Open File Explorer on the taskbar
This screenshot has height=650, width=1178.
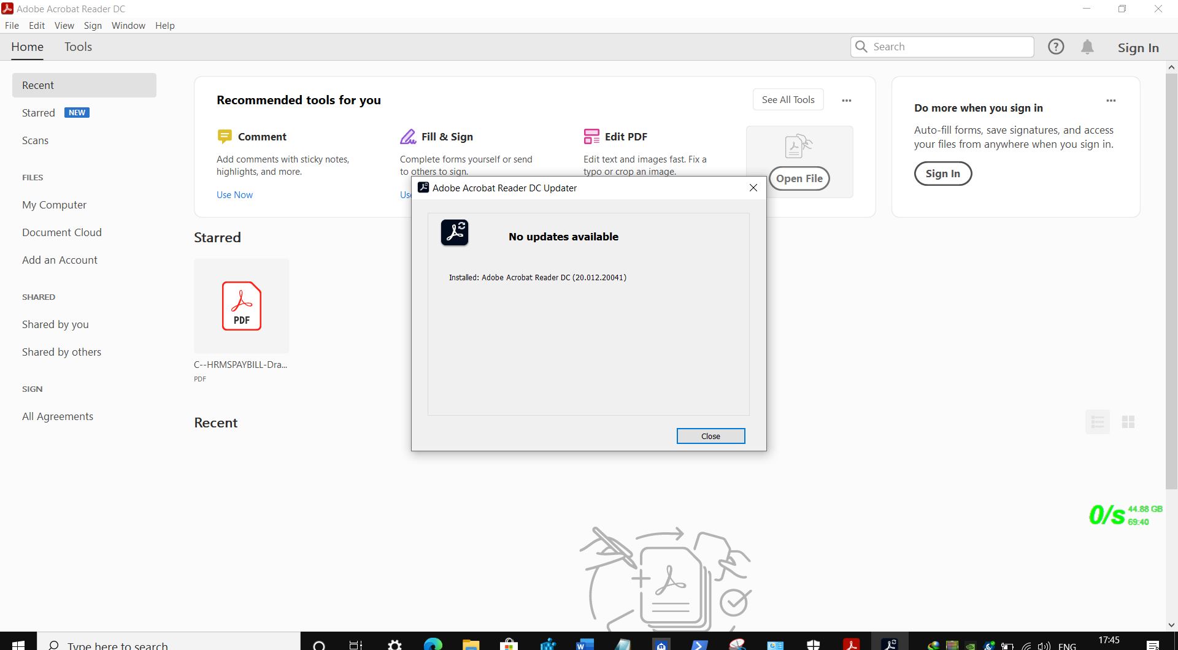[x=471, y=644]
